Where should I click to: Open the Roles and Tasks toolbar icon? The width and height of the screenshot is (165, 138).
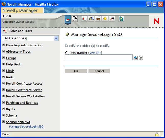tap(84, 19)
